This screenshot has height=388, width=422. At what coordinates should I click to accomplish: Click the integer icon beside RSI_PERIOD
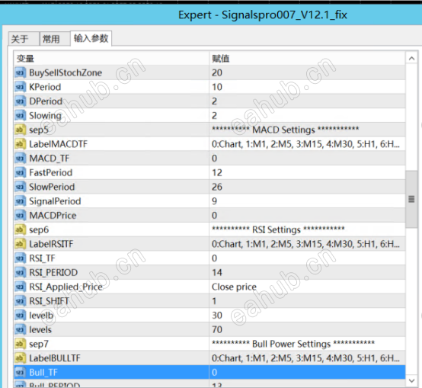click(x=20, y=272)
